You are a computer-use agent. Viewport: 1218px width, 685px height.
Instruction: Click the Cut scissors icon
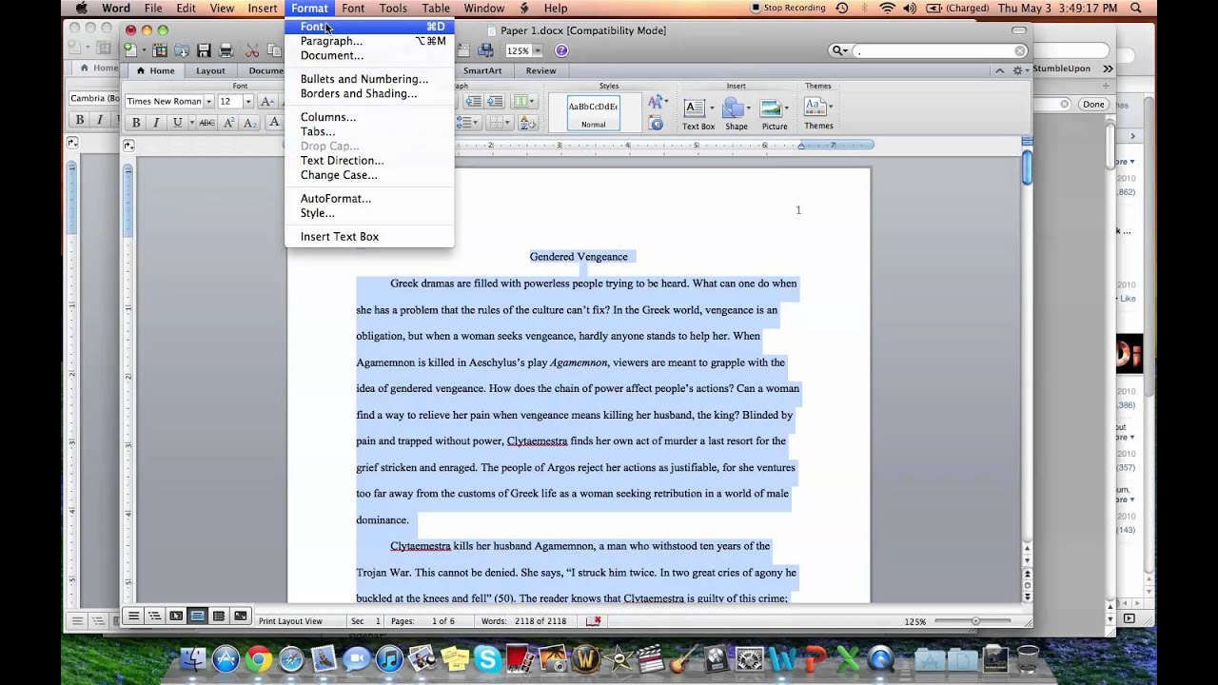coord(252,50)
